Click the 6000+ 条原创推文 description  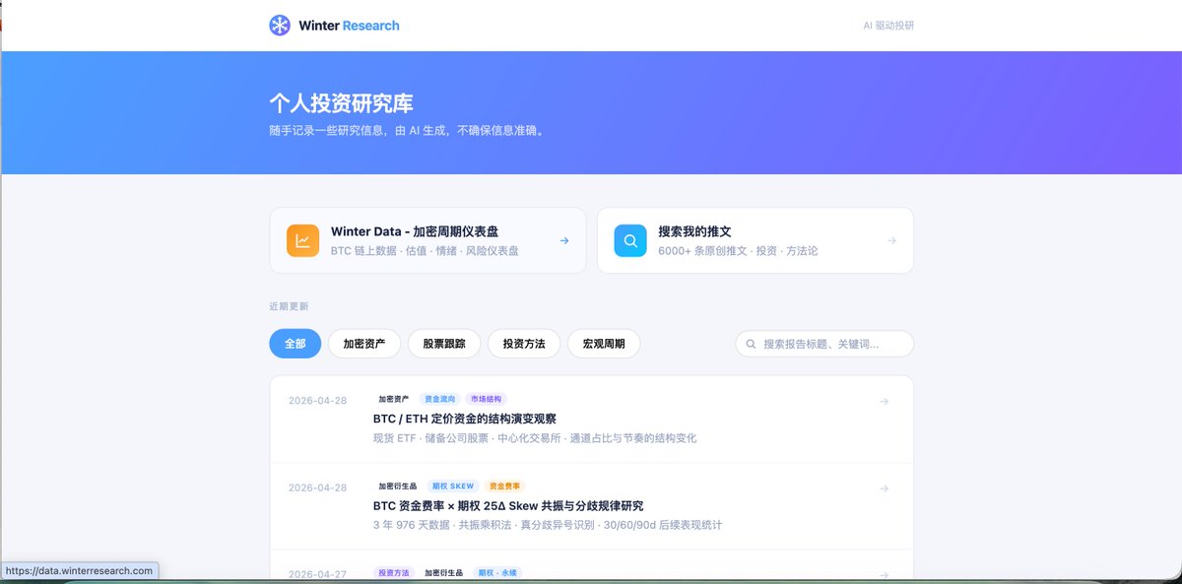[x=738, y=251]
